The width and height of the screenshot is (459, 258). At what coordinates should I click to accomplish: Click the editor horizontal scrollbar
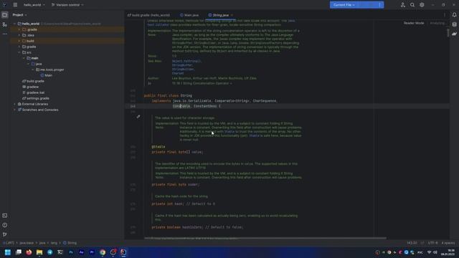(x=265, y=239)
